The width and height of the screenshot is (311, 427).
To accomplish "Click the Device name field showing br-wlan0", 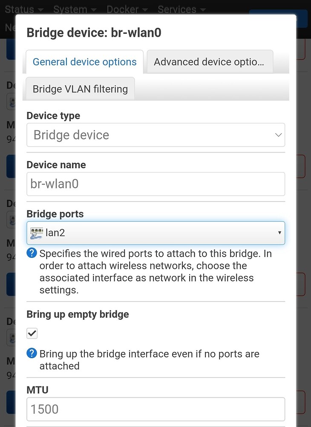I will click(155, 184).
